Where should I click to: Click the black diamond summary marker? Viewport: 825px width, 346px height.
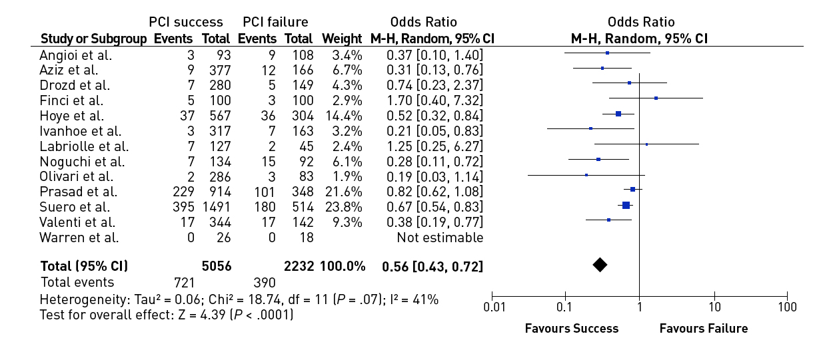click(x=600, y=265)
